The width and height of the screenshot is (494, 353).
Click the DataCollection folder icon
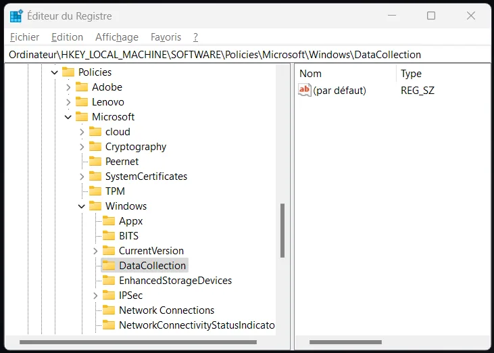click(109, 265)
